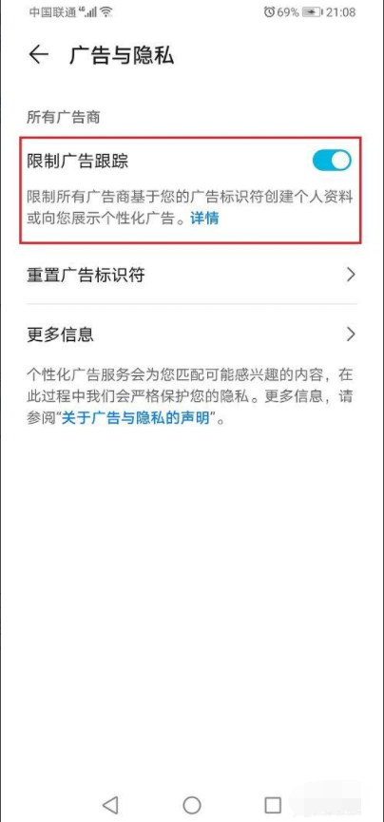Open the 重置广告标识符 item
This screenshot has height=822, width=384.
coord(192,275)
